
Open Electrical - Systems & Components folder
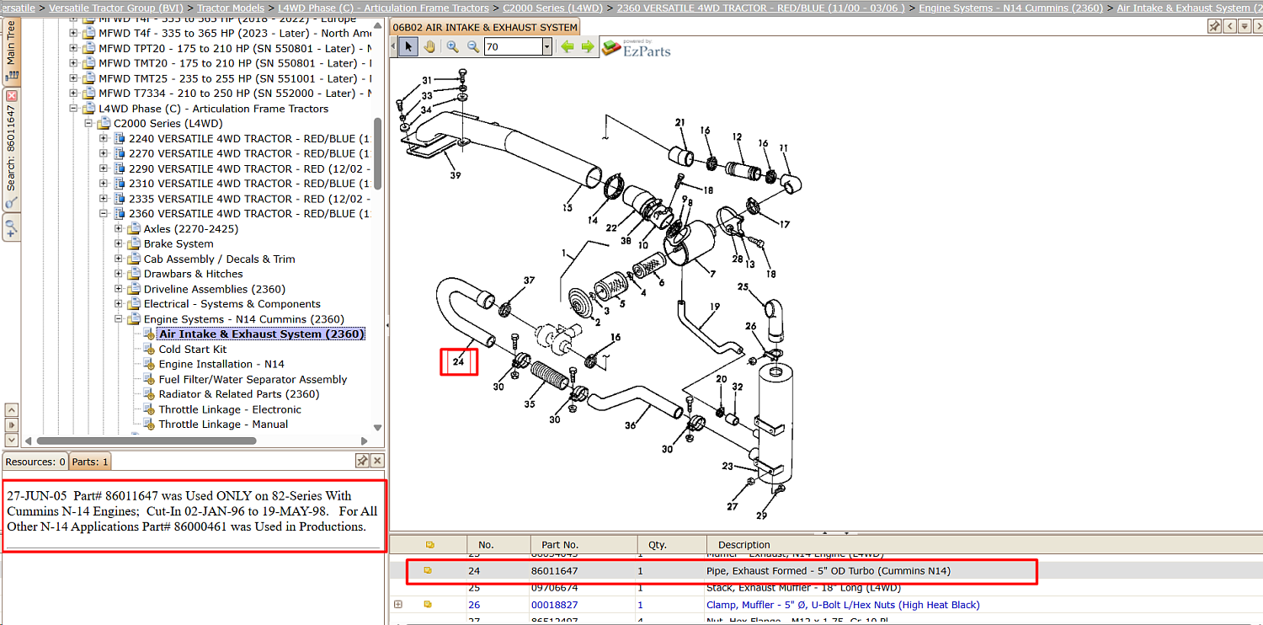coord(232,304)
